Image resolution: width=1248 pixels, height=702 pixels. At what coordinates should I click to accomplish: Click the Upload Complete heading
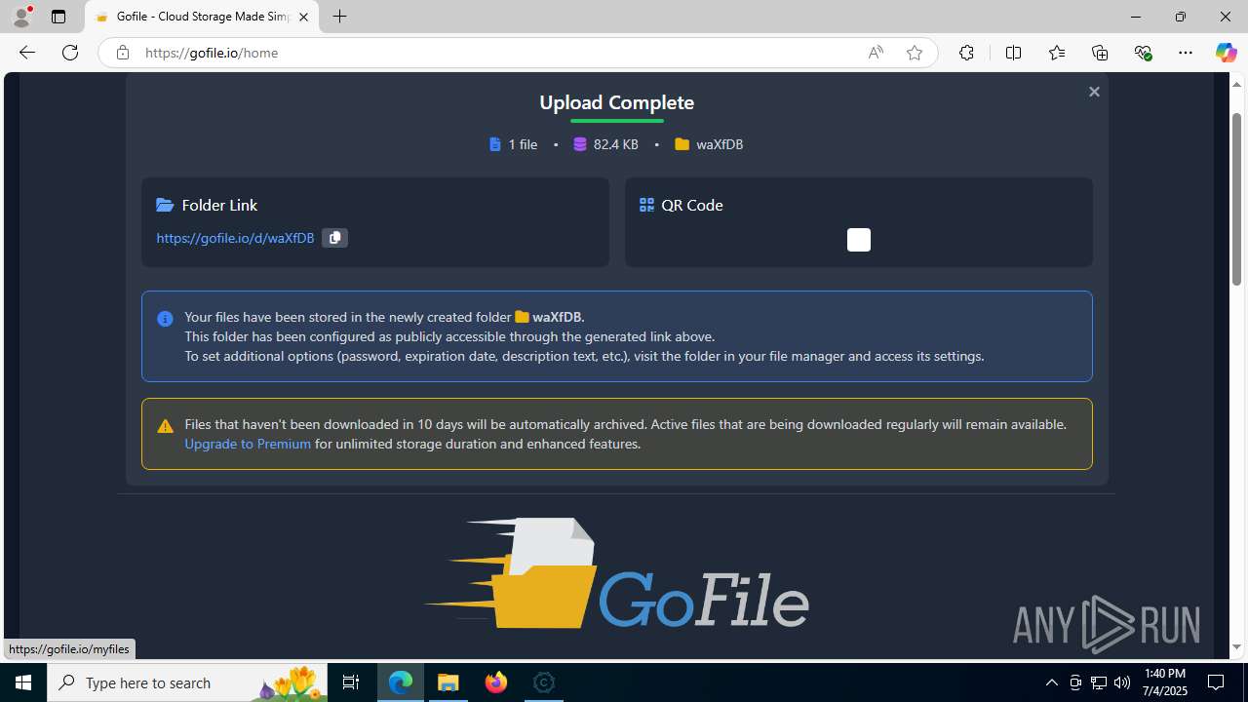pos(617,102)
